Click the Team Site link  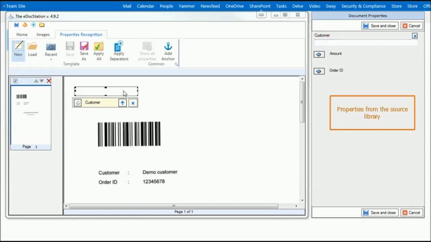point(15,6)
